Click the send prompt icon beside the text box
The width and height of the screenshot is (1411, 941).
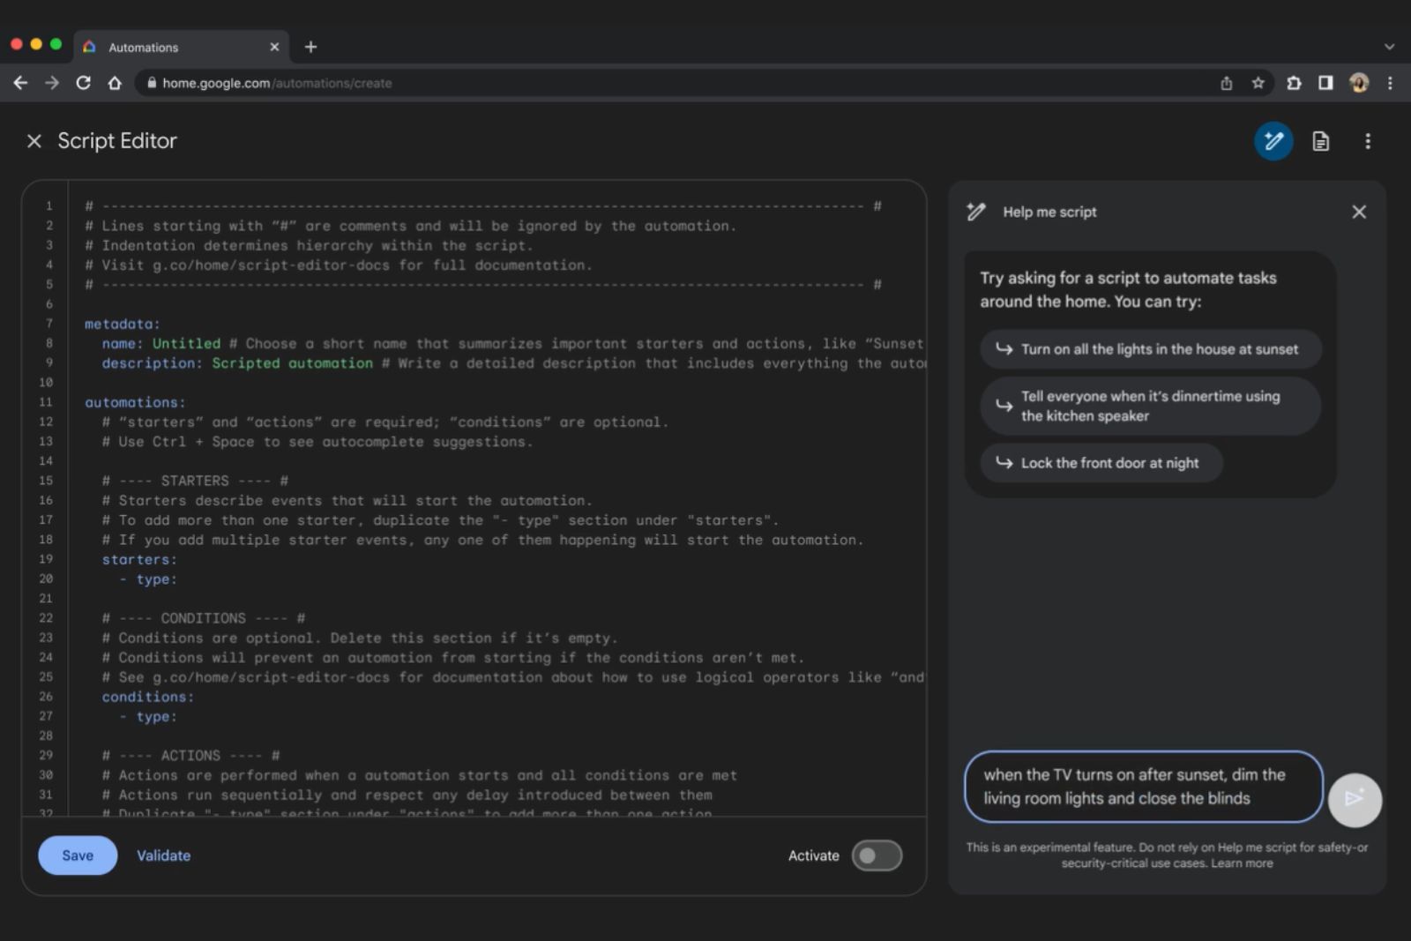point(1355,800)
